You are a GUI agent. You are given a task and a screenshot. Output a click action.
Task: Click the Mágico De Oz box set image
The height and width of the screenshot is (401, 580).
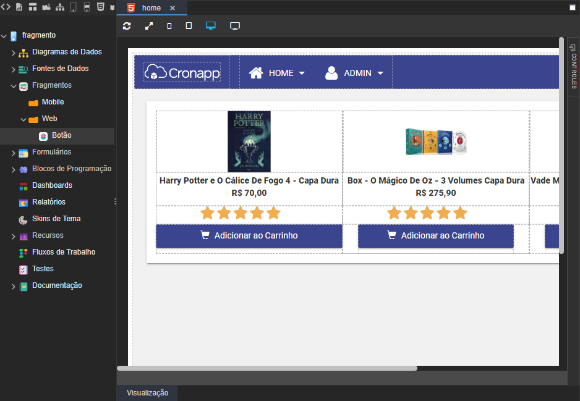pyautogui.click(x=436, y=141)
